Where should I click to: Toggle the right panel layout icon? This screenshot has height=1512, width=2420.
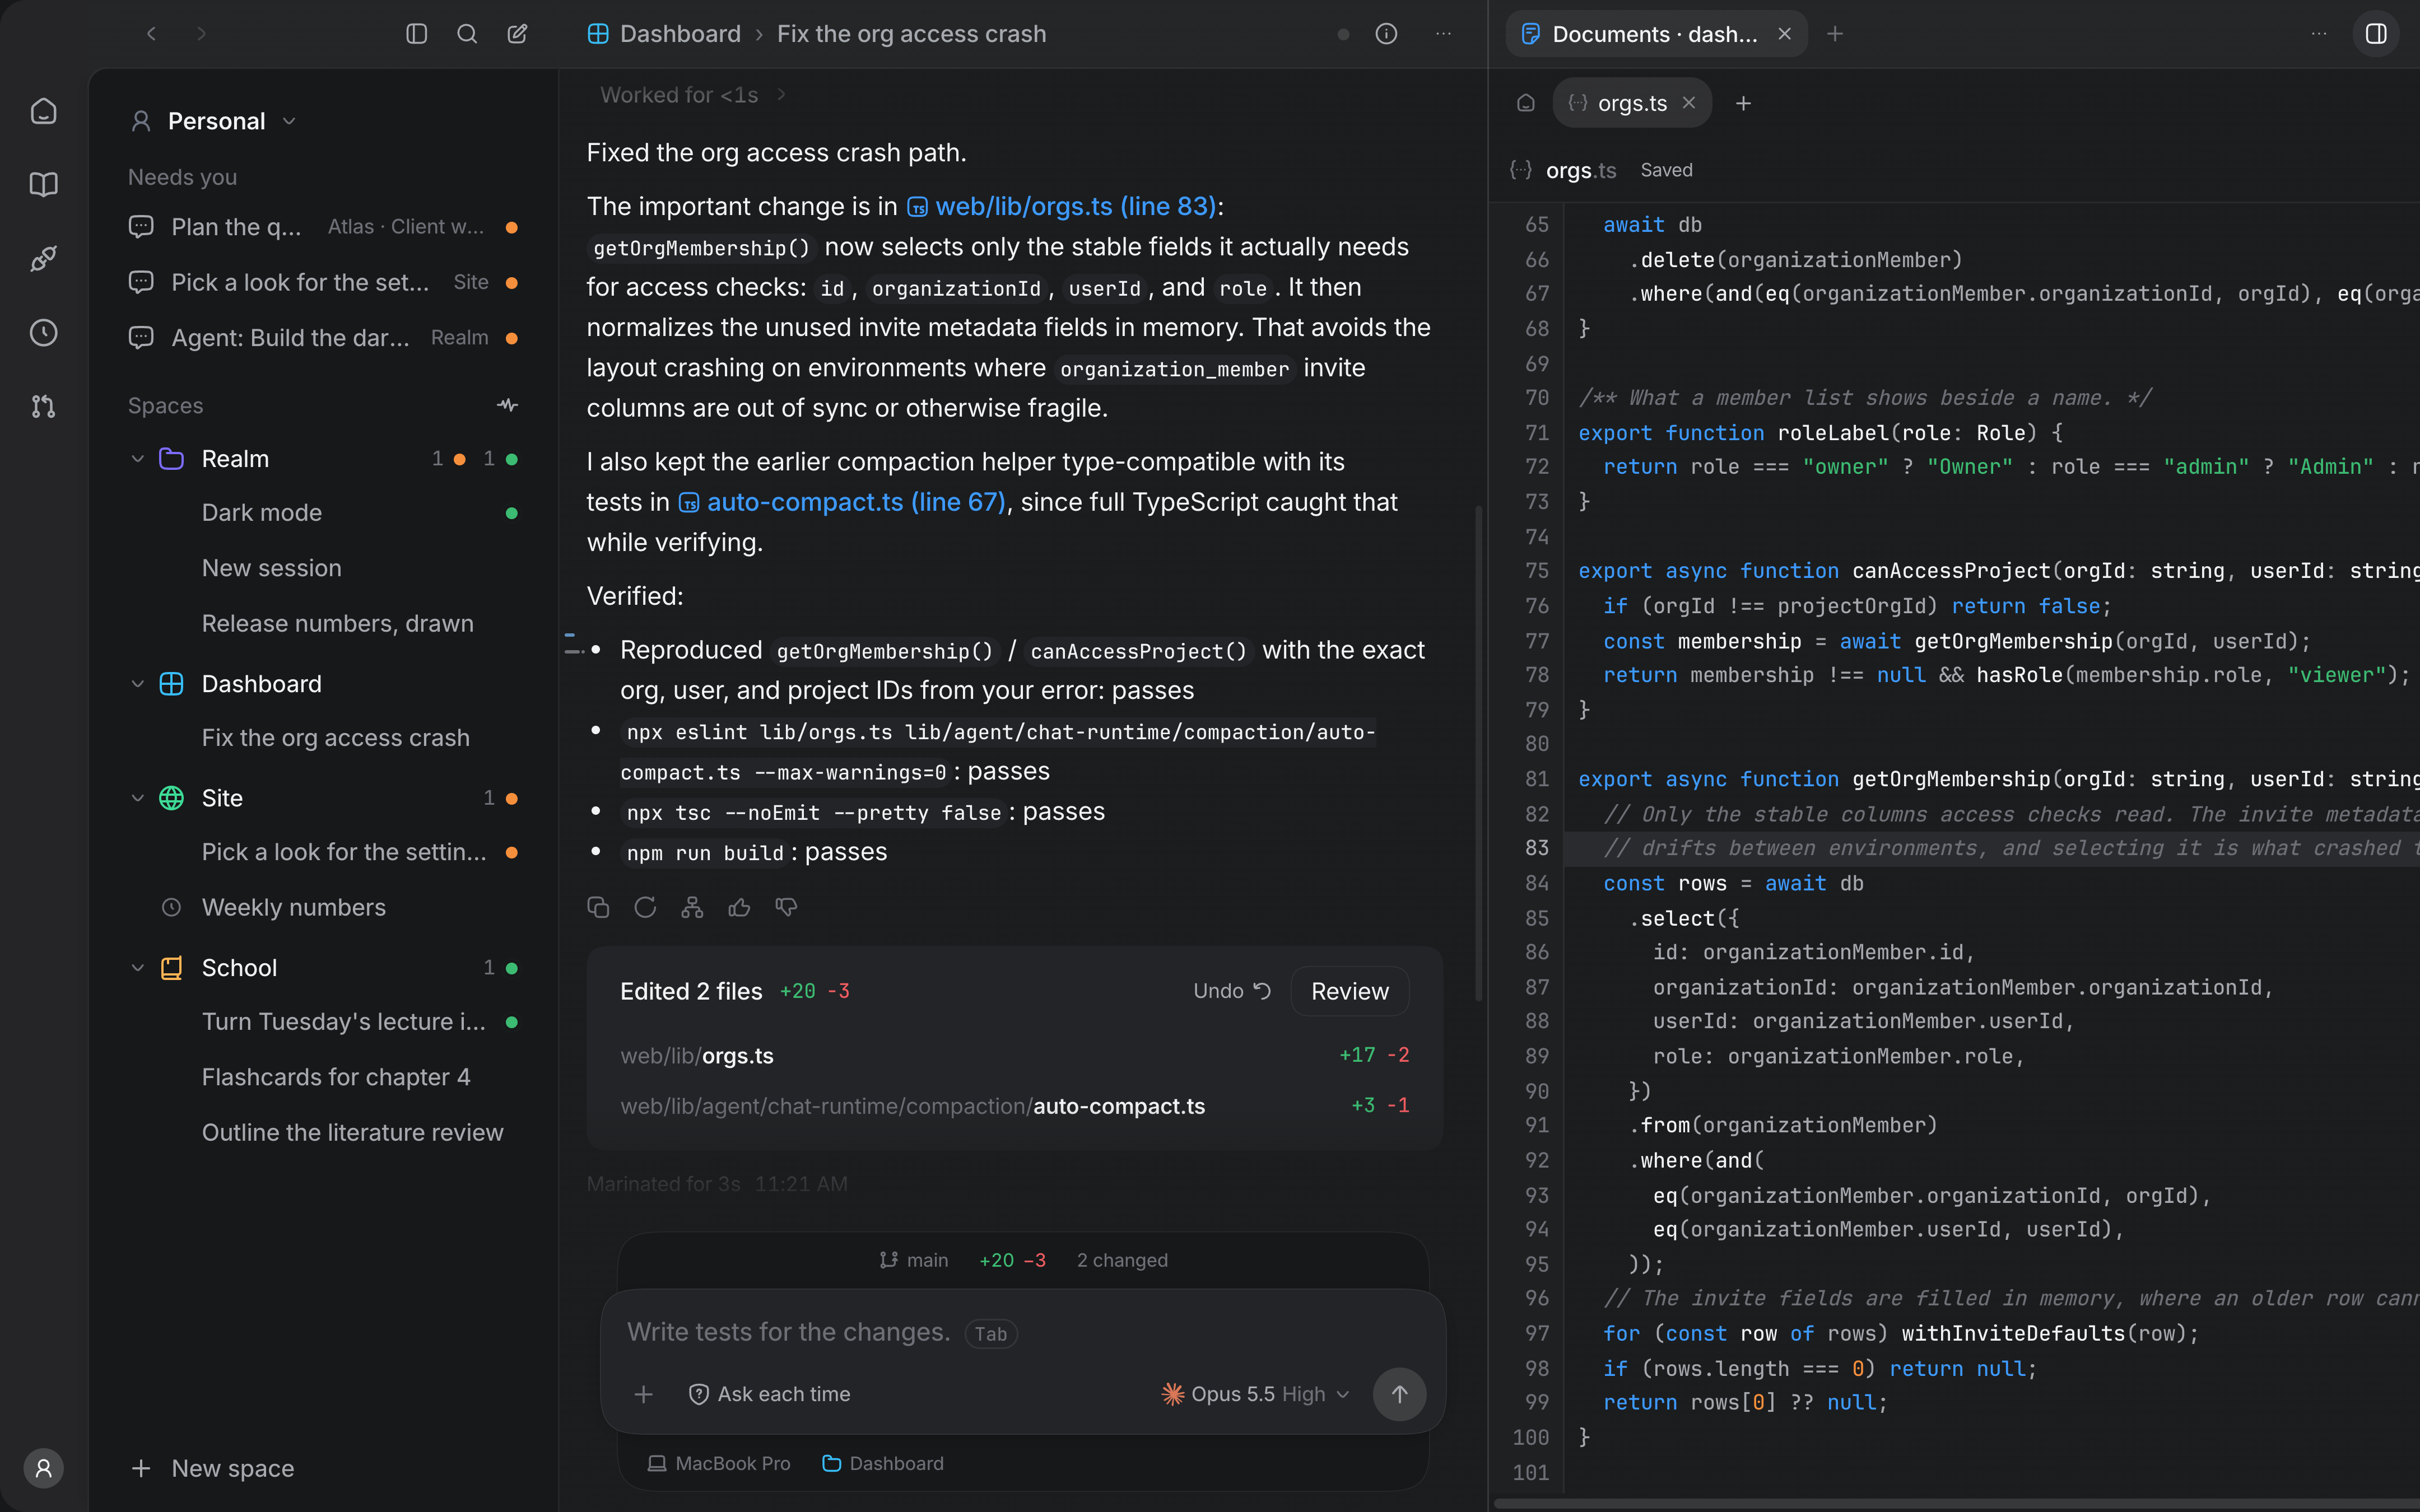[x=2376, y=34]
